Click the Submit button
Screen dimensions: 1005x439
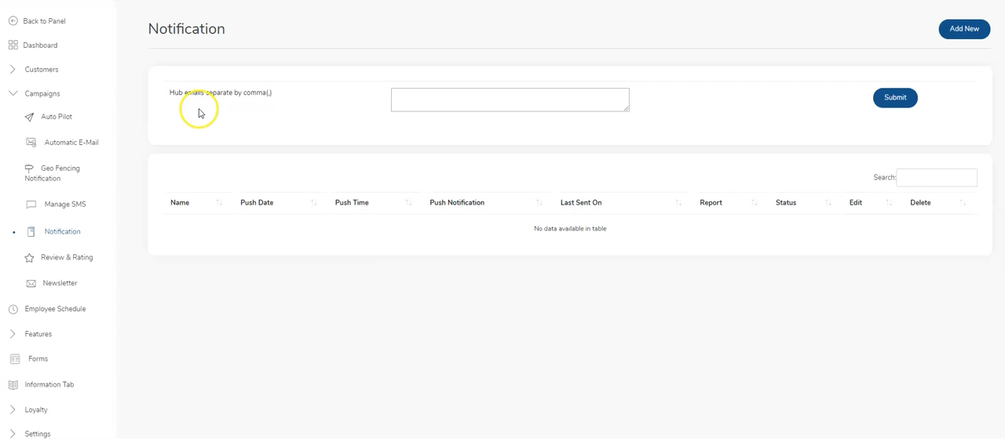click(x=895, y=98)
